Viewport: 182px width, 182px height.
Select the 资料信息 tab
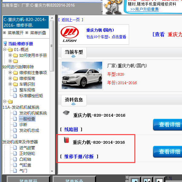pos(74,101)
